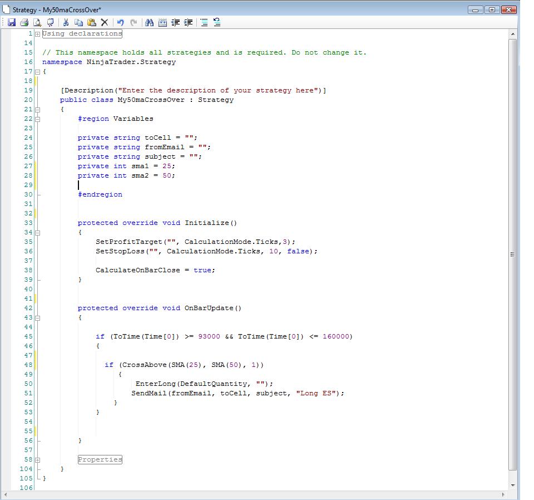The width and height of the screenshot is (534, 500).
Task: Click the 'toCell' variable declaration line
Action: (x=137, y=138)
